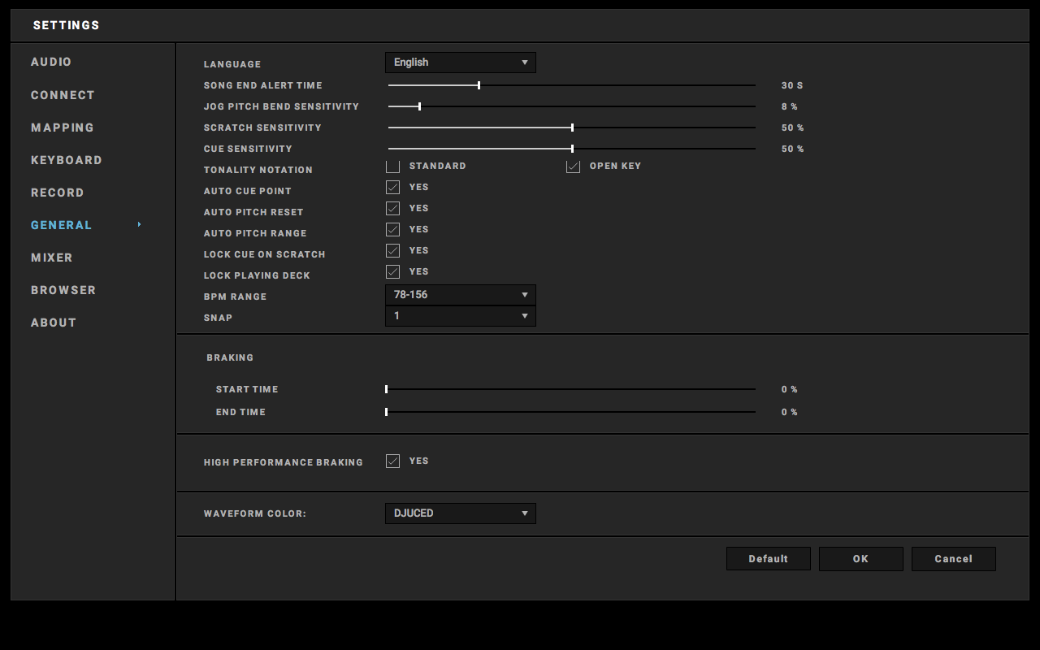1040x650 pixels.
Task: Click the SONG END ALERT TIME label
Action: [x=263, y=85]
